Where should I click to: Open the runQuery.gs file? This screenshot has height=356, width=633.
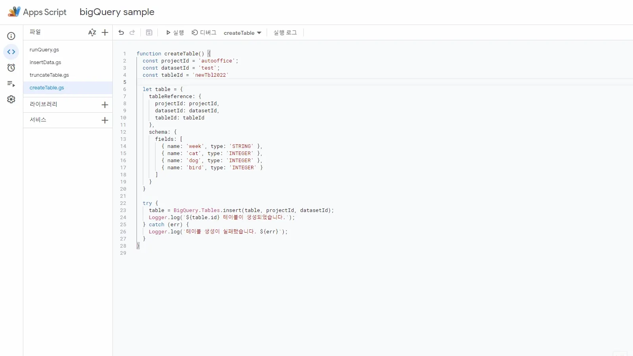[x=44, y=50]
